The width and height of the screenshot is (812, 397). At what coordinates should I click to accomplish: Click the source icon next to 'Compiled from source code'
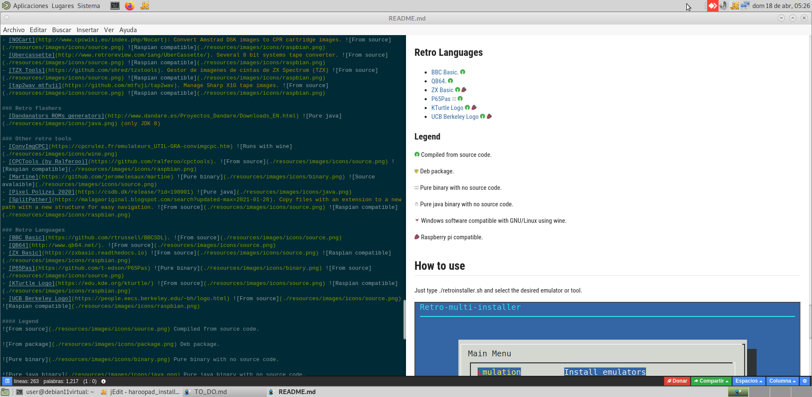coord(417,154)
